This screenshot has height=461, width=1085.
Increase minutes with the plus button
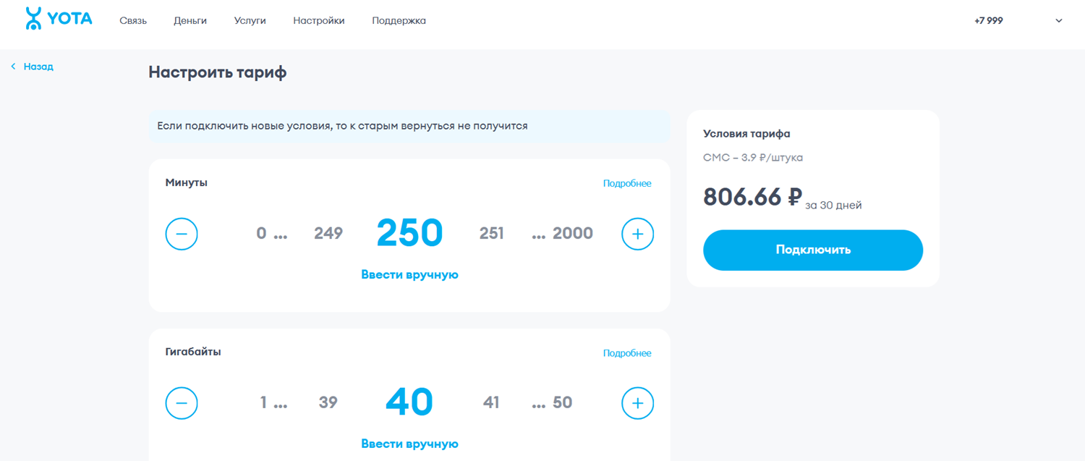638,234
